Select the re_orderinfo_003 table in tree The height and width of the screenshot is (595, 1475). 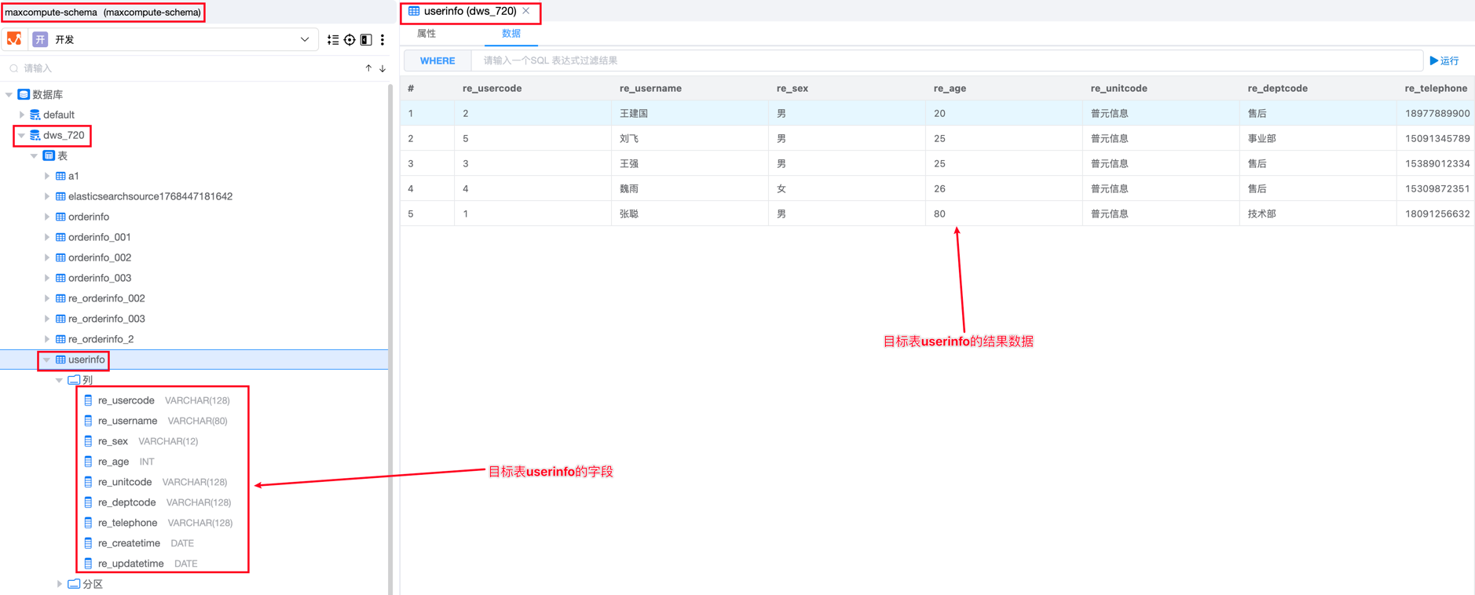106,319
